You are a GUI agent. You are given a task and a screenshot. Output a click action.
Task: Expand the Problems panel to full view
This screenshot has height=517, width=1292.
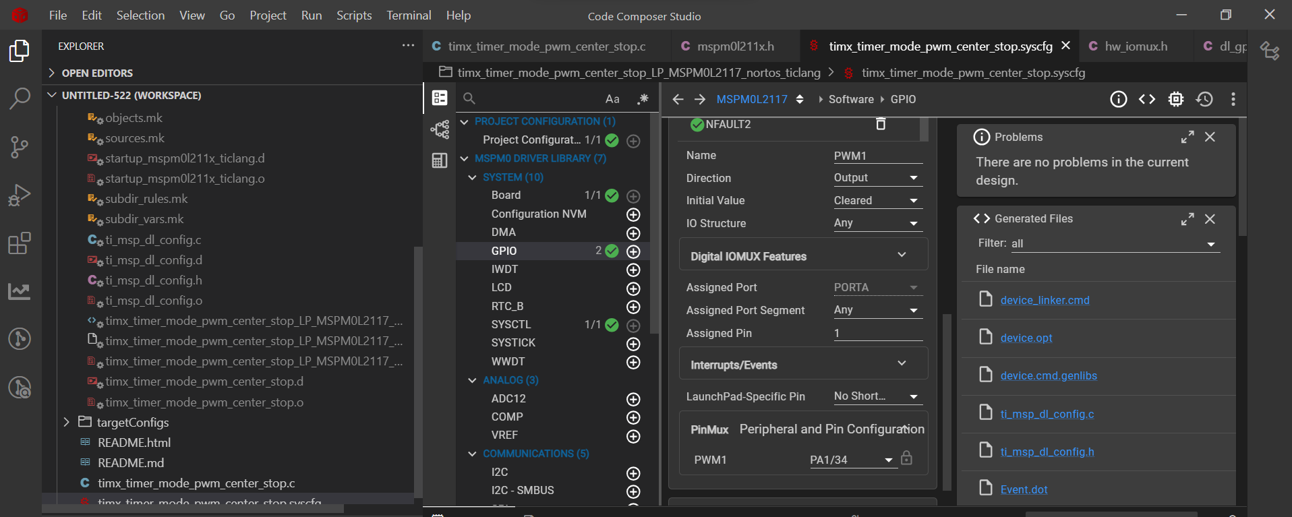point(1187,137)
